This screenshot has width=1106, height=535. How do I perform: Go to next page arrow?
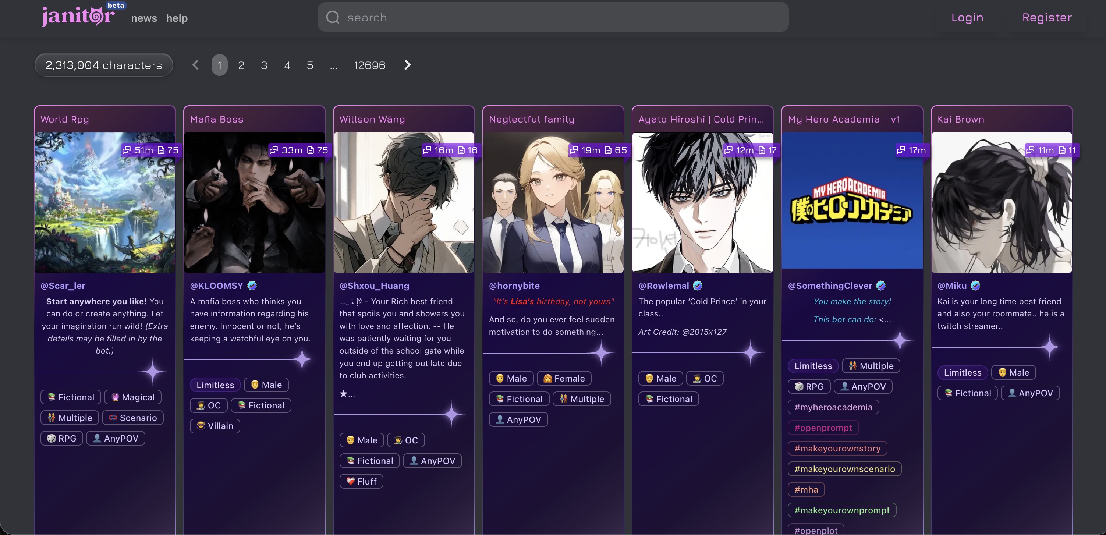point(407,65)
